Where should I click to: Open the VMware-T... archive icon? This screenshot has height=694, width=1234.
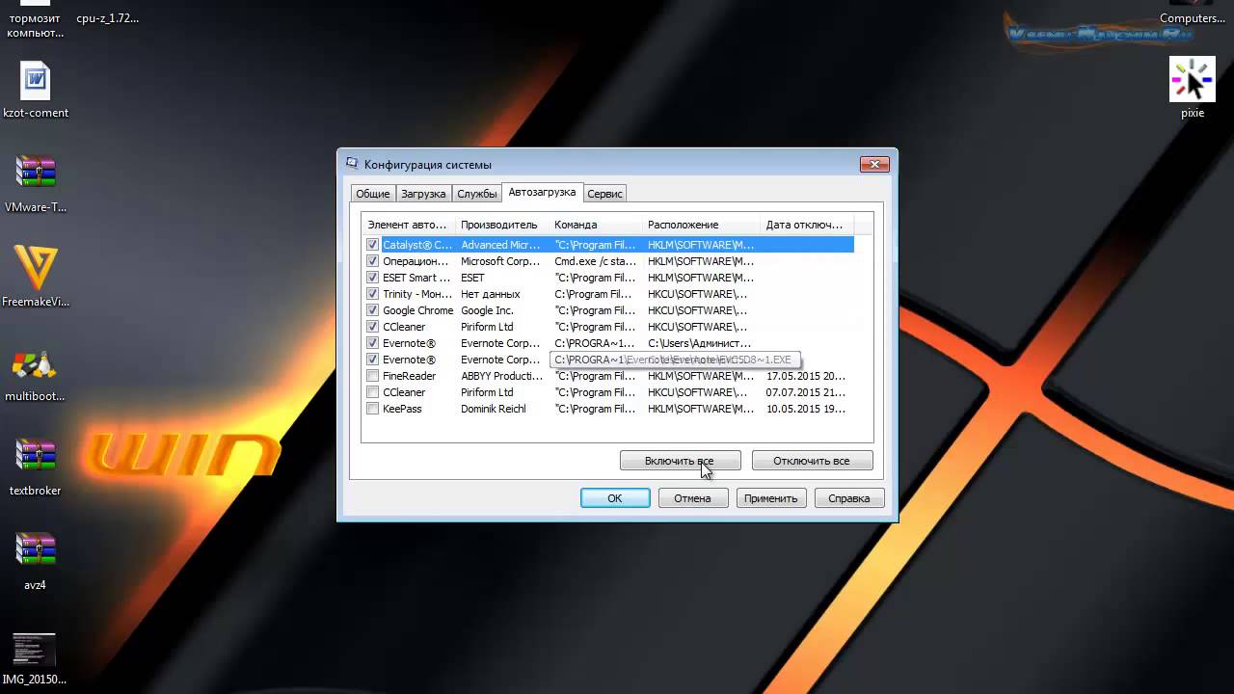click(36, 173)
